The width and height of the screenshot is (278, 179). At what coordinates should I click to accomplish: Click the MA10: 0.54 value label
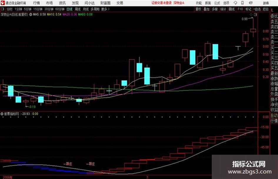coord(54,14)
